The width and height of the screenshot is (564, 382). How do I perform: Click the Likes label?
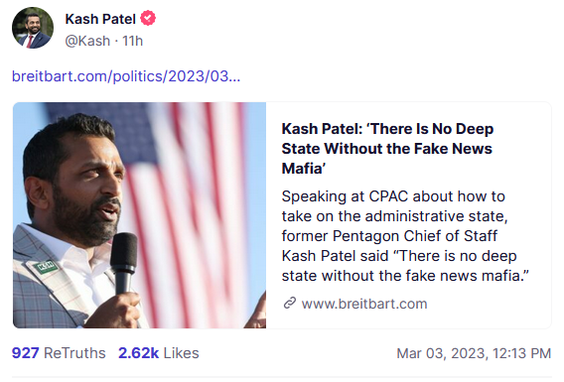pos(181,353)
